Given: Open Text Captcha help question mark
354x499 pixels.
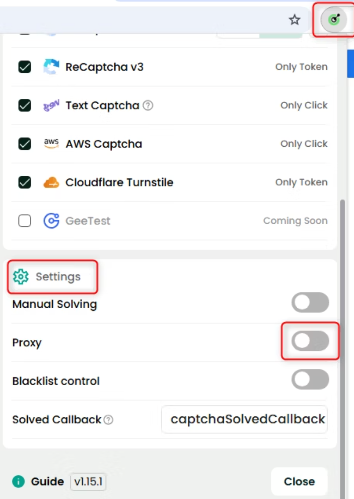Looking at the screenshot, I should 148,106.
